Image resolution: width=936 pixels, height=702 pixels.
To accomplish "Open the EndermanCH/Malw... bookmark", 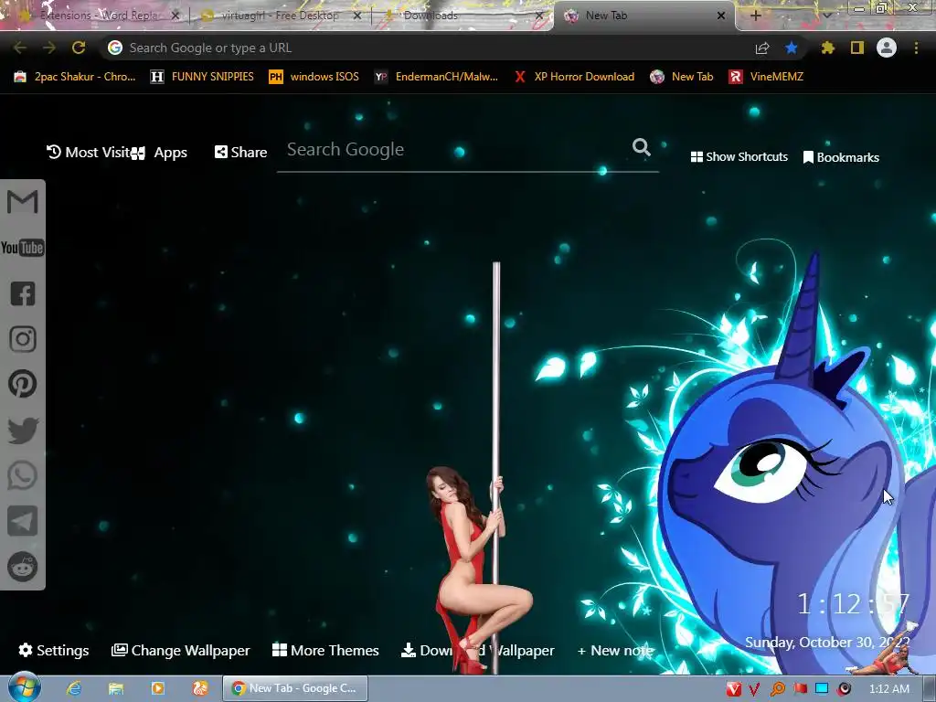I will coord(436,77).
